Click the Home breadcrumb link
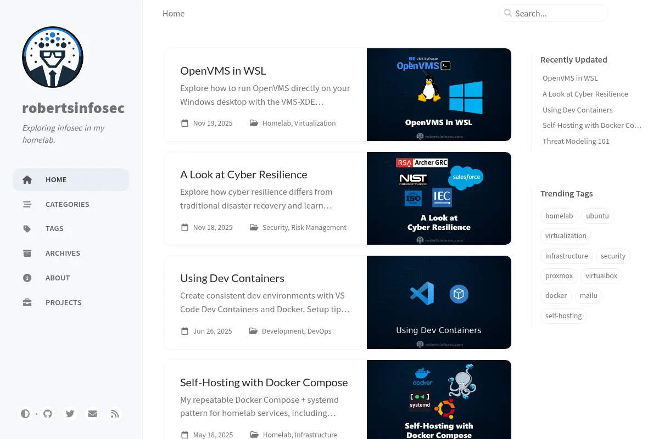 pos(174,13)
